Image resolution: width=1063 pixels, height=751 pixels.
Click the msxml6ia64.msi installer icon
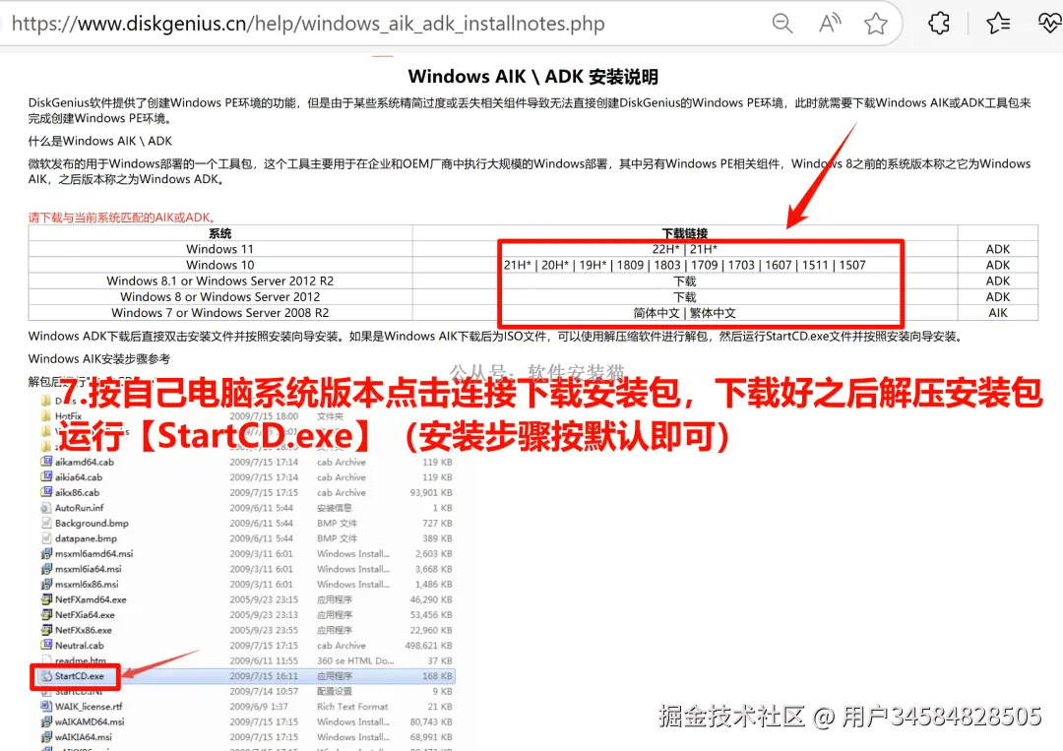[46, 569]
